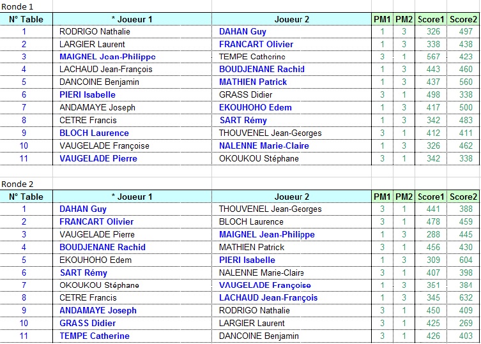
Task: Select 'SART Rémy' in Ronde 1
Action: (243, 120)
